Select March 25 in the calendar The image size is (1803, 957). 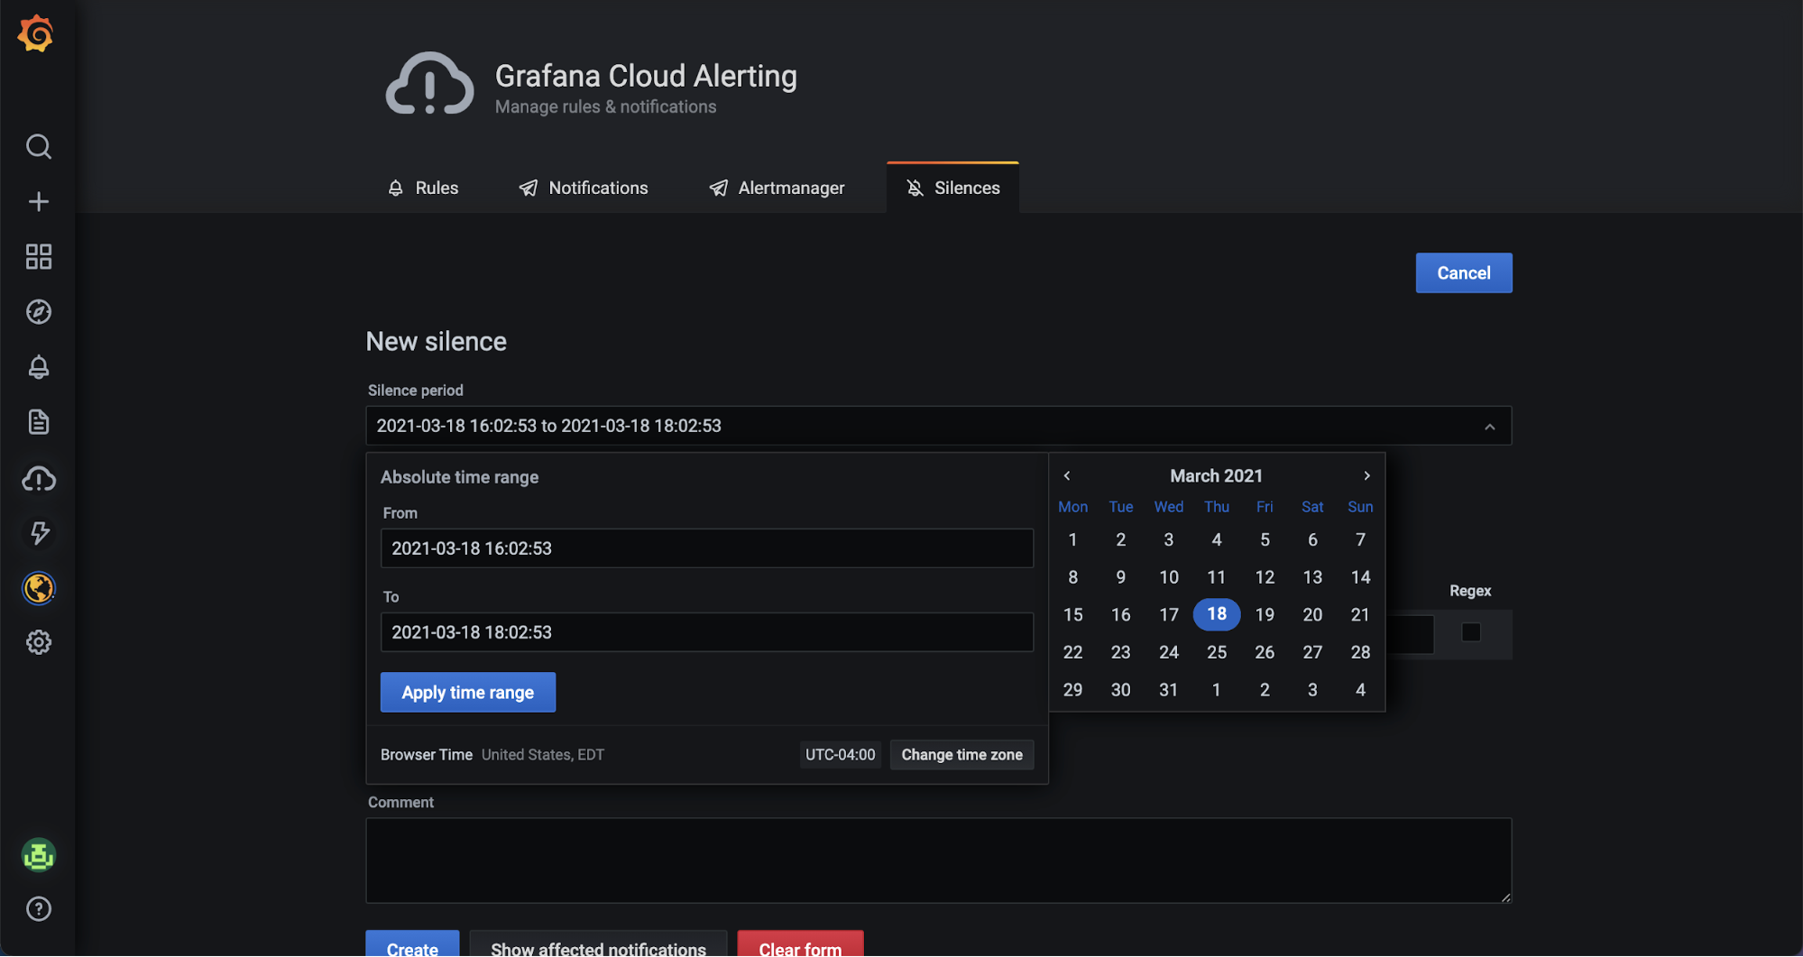coord(1216,652)
